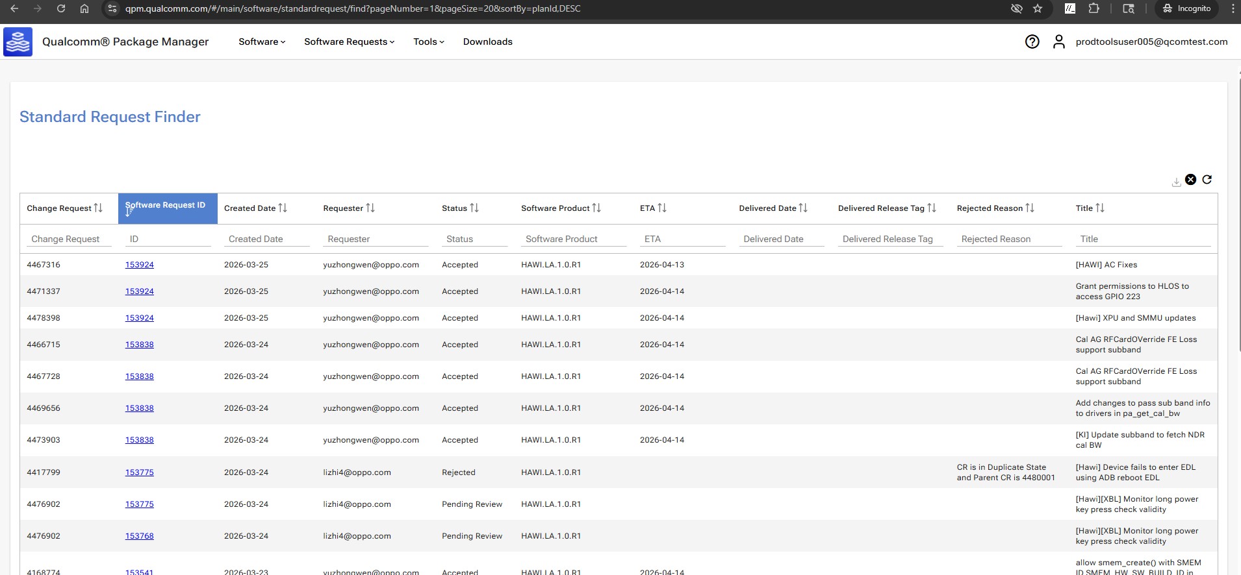Open request 153768 link
The height and width of the screenshot is (575, 1241).
(x=140, y=536)
